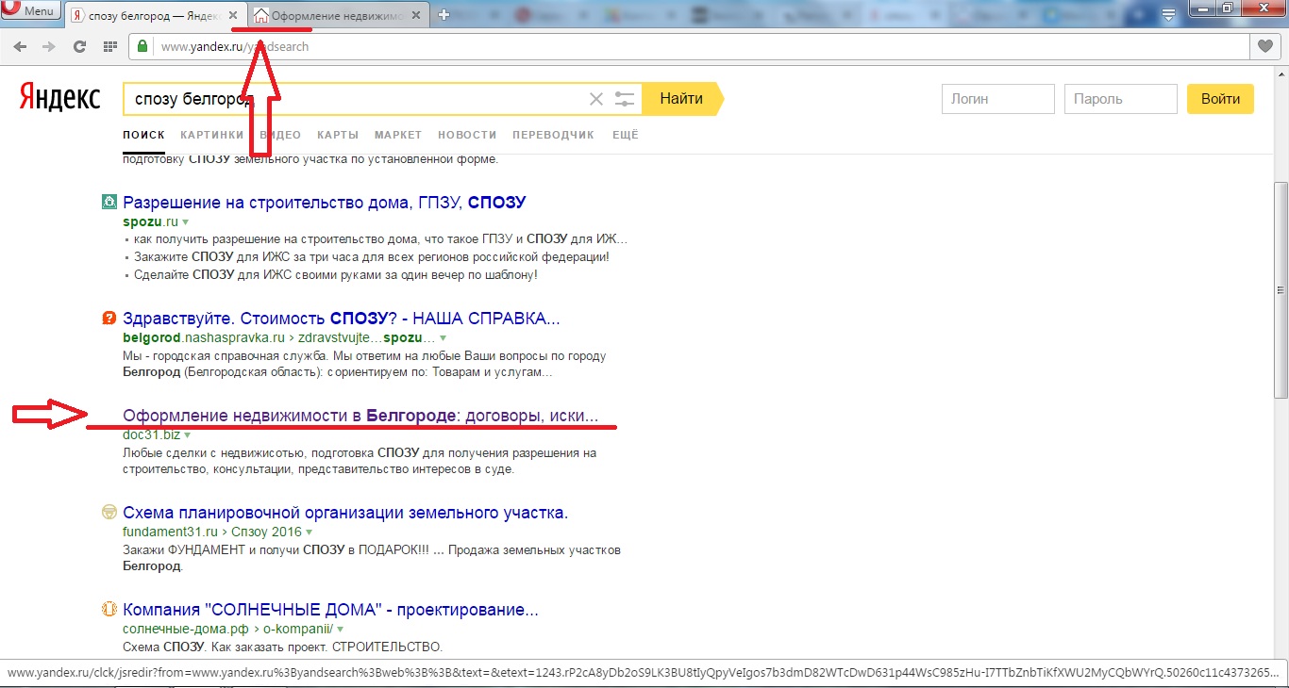This screenshot has width=1289, height=688.
Task: Close the 'Оформление недвижимости' tab
Action: click(416, 16)
